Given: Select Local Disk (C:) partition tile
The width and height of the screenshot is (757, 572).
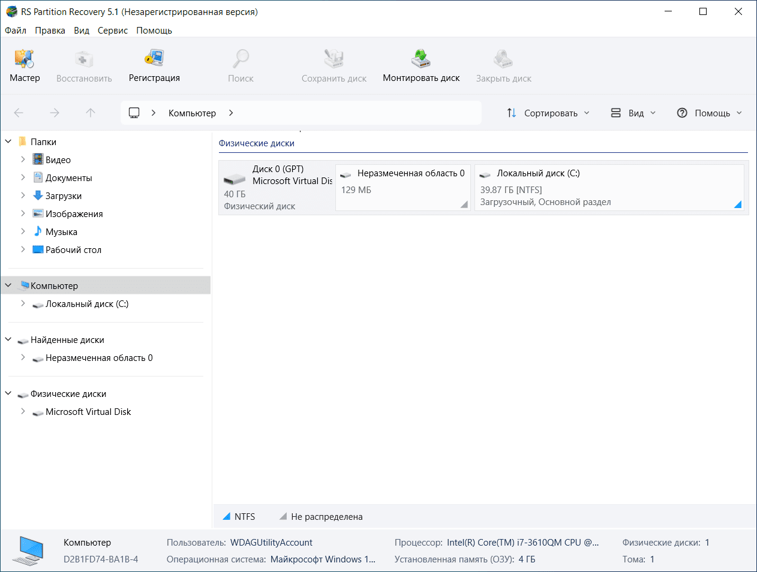Looking at the screenshot, I should click(608, 187).
